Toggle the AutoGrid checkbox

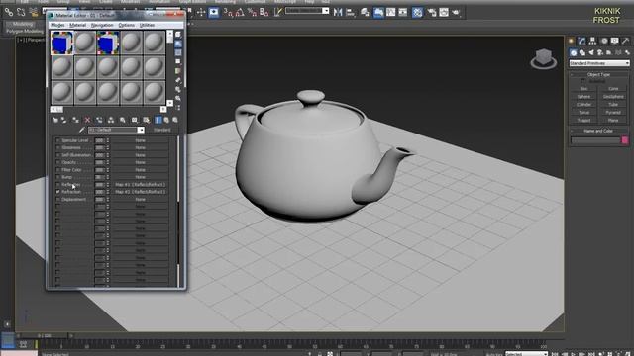coord(583,81)
